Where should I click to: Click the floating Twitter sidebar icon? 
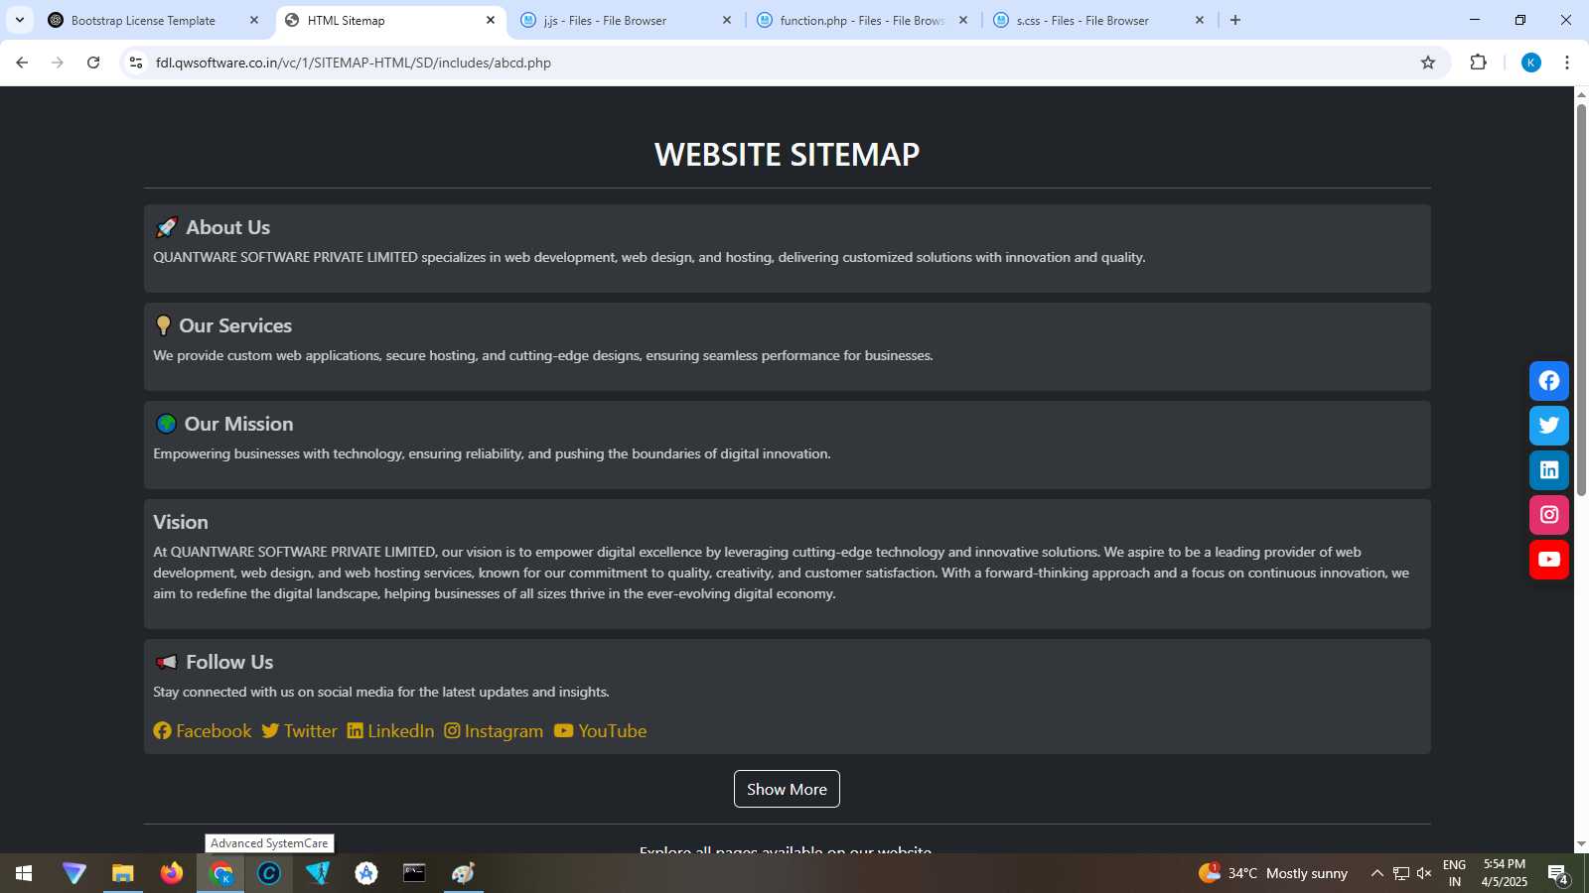click(x=1548, y=426)
